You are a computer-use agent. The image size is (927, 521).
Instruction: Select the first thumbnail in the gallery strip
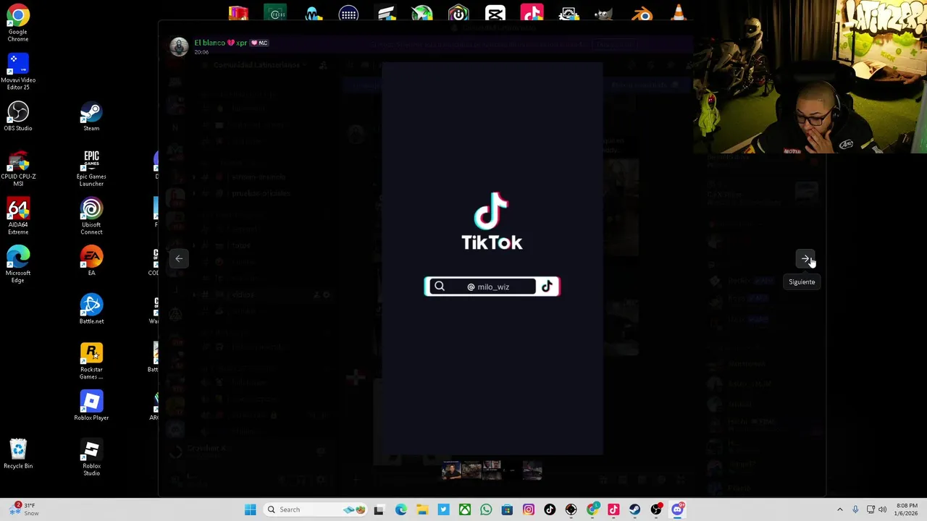[x=451, y=470]
